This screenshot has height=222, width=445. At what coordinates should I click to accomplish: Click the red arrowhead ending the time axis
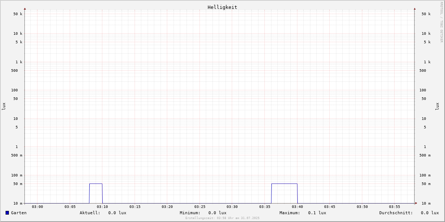tap(416, 203)
